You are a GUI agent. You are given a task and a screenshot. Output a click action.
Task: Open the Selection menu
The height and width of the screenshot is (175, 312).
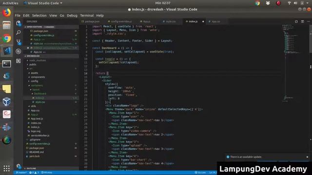tap(39, 16)
